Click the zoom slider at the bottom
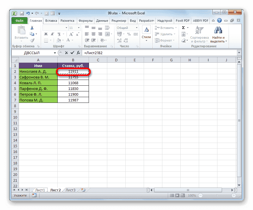Image resolution: width=253 pixels, height=210 pixels. tap(217, 195)
